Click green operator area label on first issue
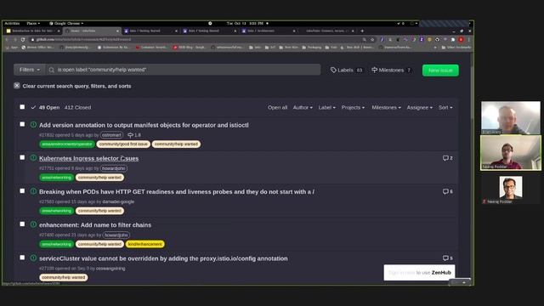 tap(67, 144)
